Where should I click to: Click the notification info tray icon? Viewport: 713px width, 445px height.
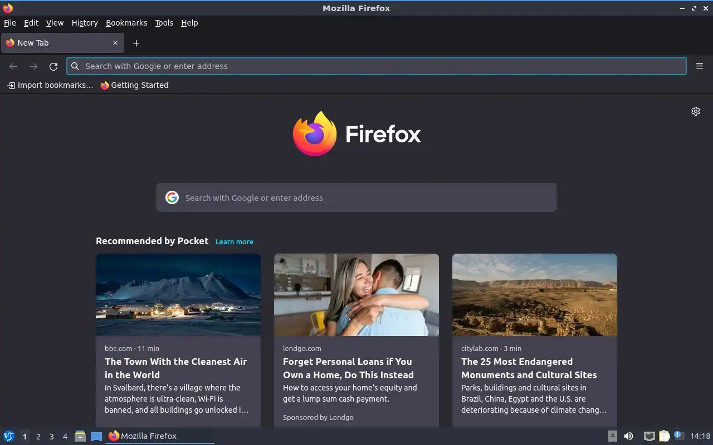point(678,436)
